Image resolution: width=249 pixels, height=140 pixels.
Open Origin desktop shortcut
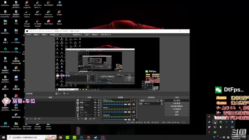tap(59, 13)
